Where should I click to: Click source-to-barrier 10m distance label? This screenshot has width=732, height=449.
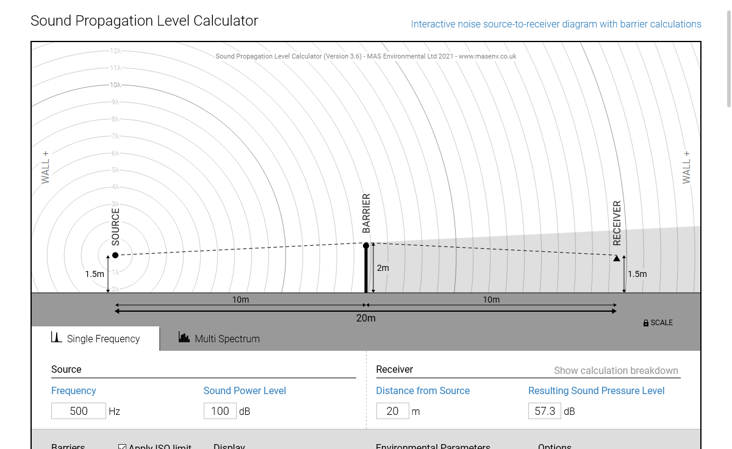[x=240, y=300]
